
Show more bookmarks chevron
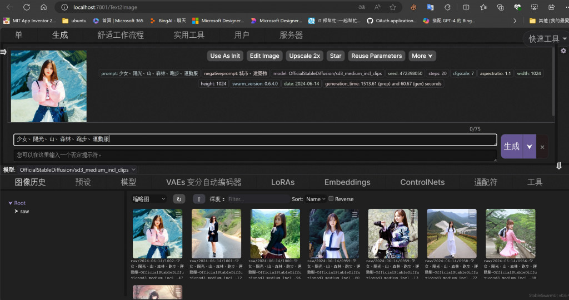[515, 21]
